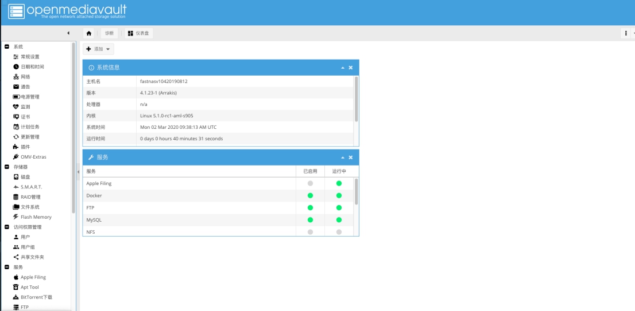Select the Flash Memory lightning icon
Image resolution: width=635 pixels, height=311 pixels.
coord(16,217)
